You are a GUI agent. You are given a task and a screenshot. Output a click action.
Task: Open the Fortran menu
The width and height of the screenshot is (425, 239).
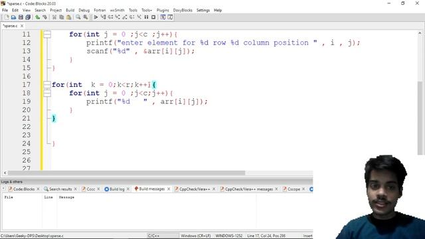pos(100,10)
